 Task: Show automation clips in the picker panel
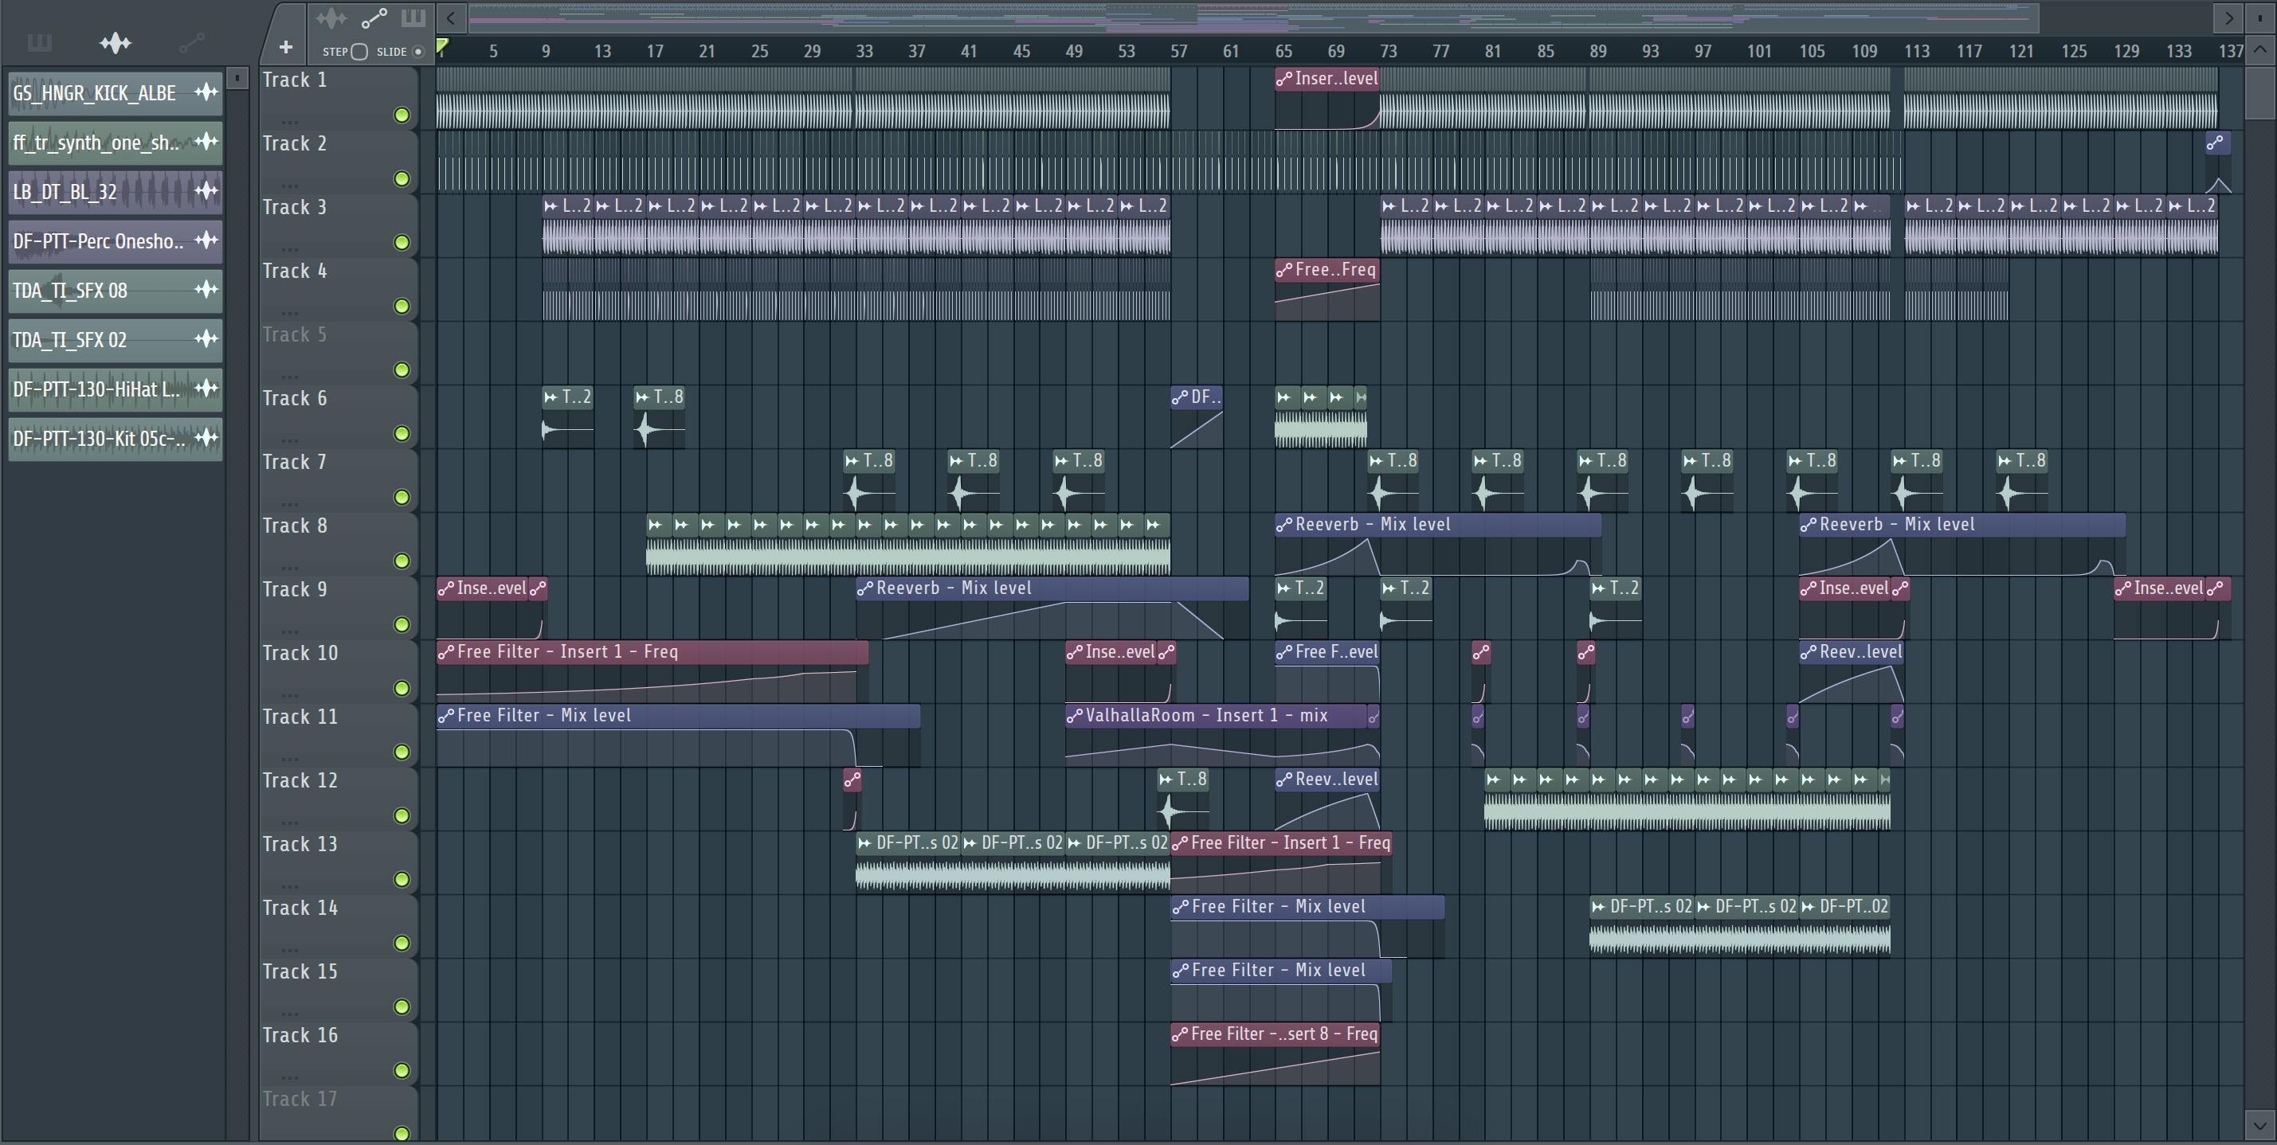pos(191,42)
